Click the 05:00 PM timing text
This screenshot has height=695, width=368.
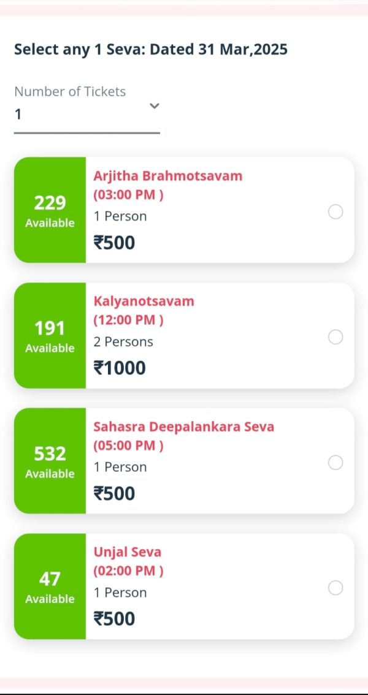128,446
